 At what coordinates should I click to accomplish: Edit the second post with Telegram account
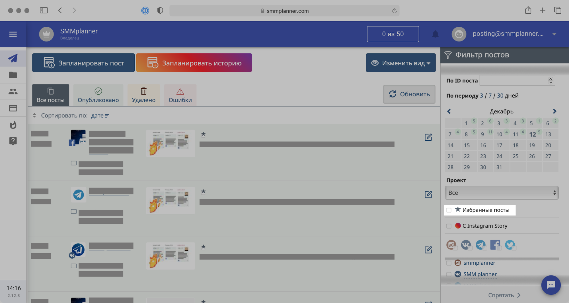coord(428,194)
